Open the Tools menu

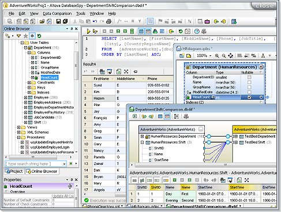[81, 13]
